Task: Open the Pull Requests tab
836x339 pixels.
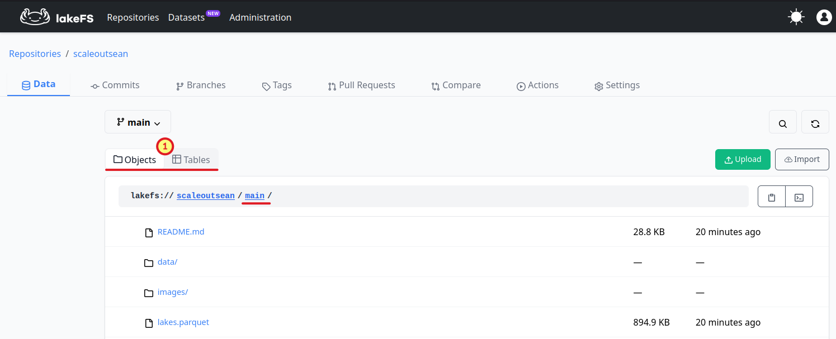Action: tap(362, 85)
